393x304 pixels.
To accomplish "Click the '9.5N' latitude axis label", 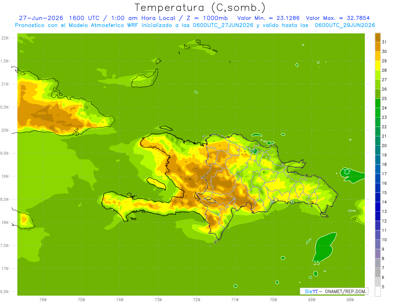I will pyautogui.click(x=5, y=153).
